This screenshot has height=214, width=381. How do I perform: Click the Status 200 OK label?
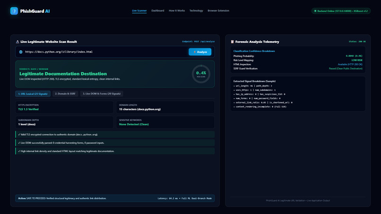click(357, 42)
